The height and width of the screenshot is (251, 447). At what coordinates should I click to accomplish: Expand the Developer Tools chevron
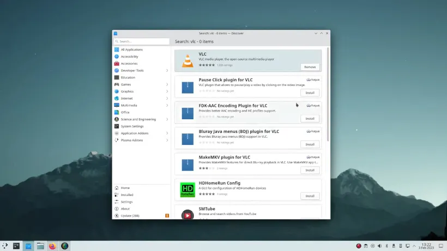pos(167,70)
